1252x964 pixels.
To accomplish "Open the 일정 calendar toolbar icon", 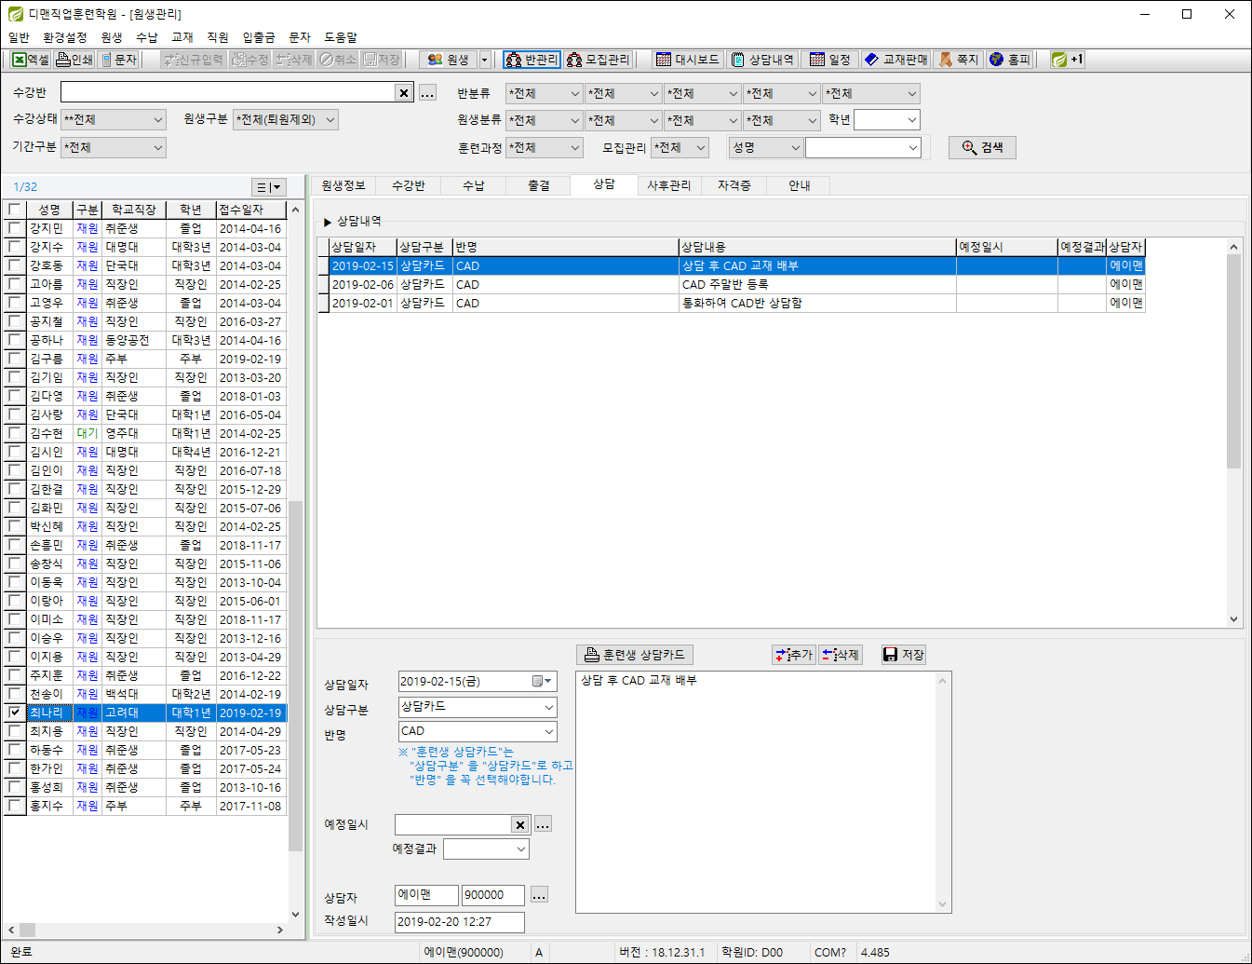I will pos(830,60).
